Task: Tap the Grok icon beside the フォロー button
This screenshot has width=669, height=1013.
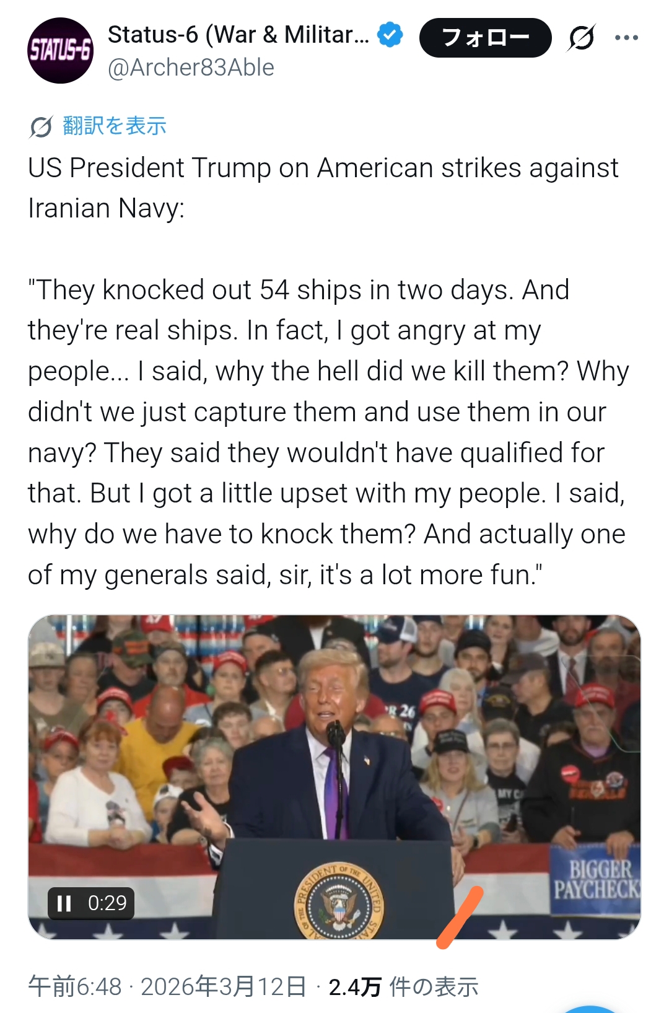Action: click(x=581, y=38)
